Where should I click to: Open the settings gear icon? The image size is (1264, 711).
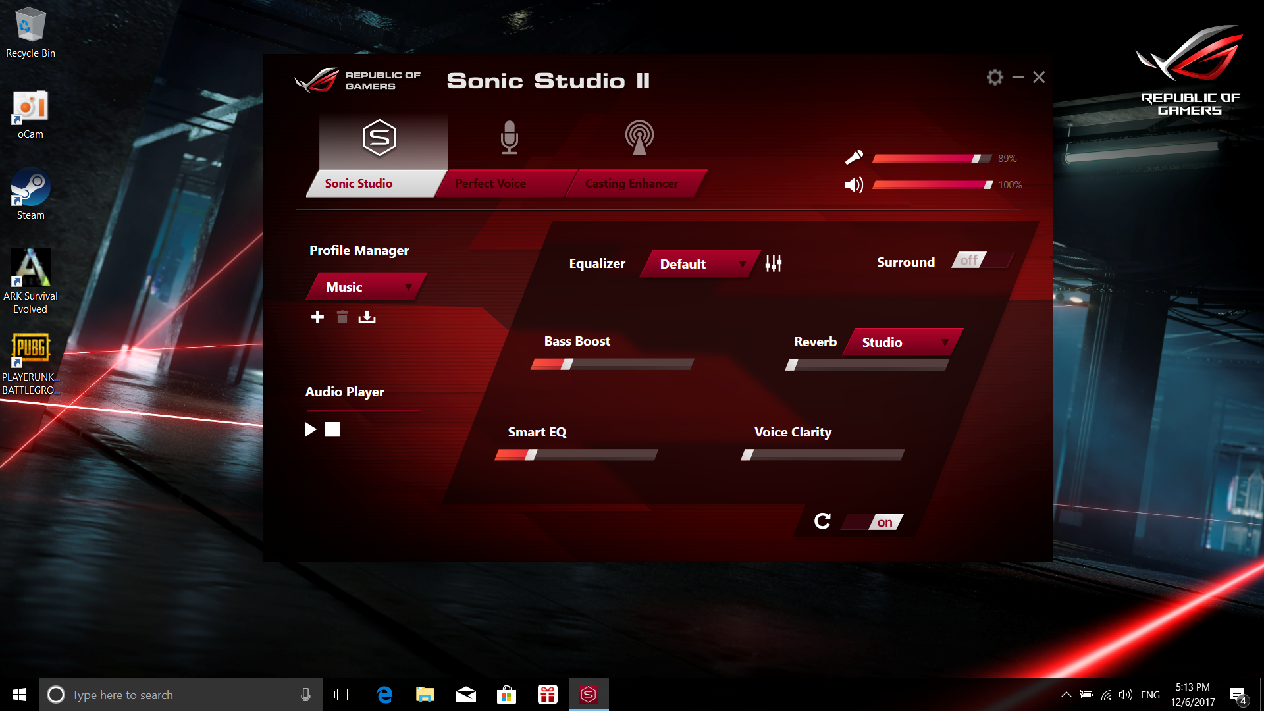pyautogui.click(x=995, y=78)
